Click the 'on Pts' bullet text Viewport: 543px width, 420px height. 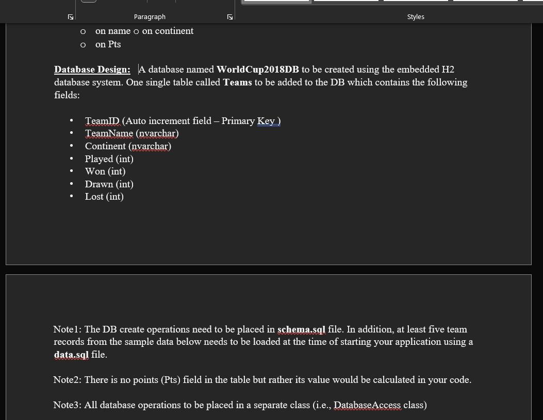[108, 44]
